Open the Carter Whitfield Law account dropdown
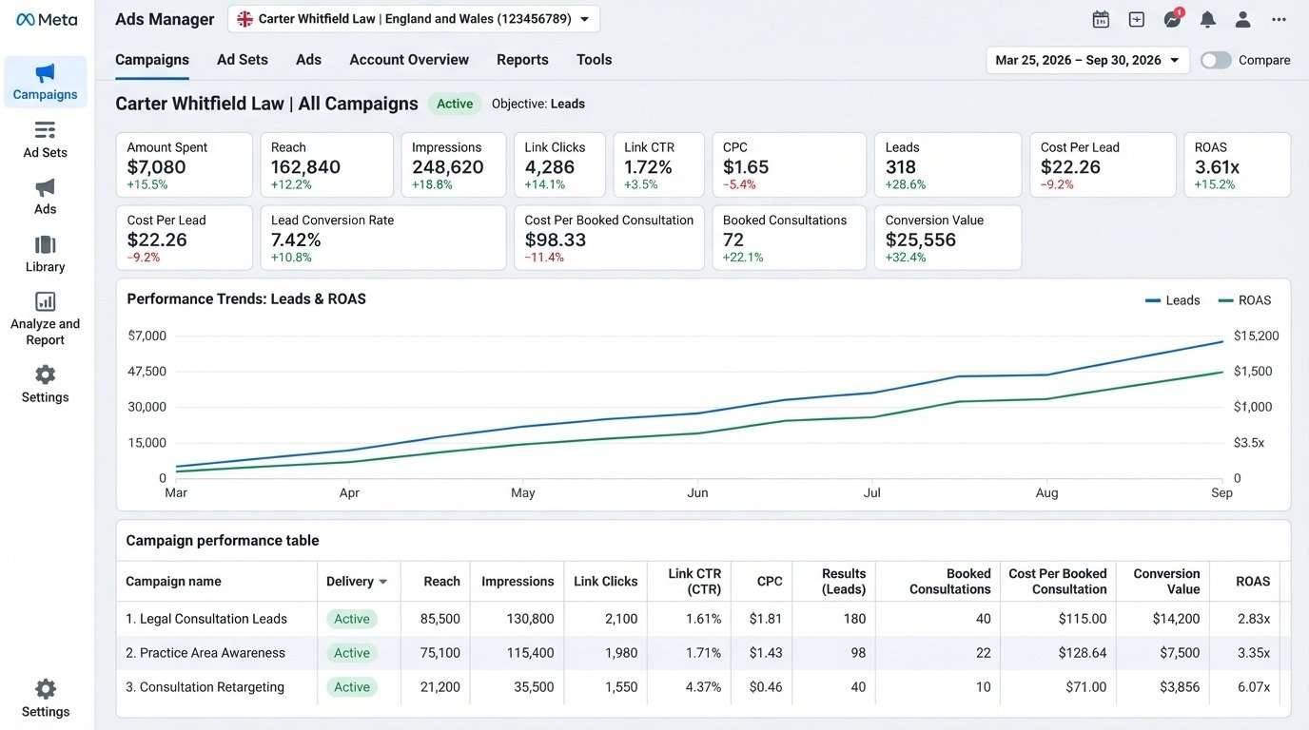Viewport: 1309px width, 730px height. [414, 19]
